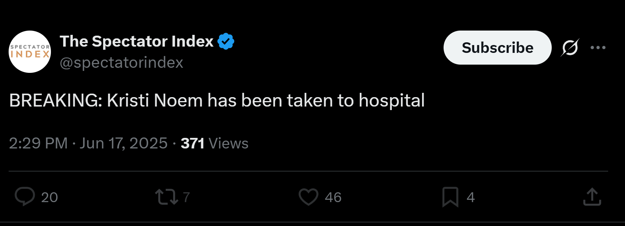Bookmark the post with the bookmark icon

click(x=450, y=197)
